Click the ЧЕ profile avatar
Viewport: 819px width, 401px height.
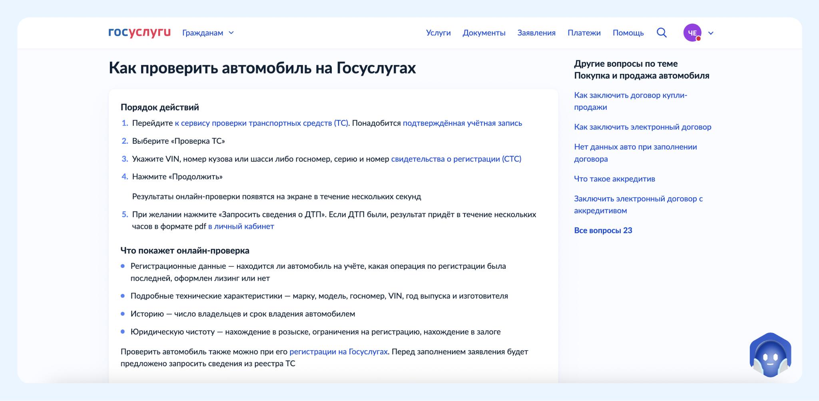point(692,33)
